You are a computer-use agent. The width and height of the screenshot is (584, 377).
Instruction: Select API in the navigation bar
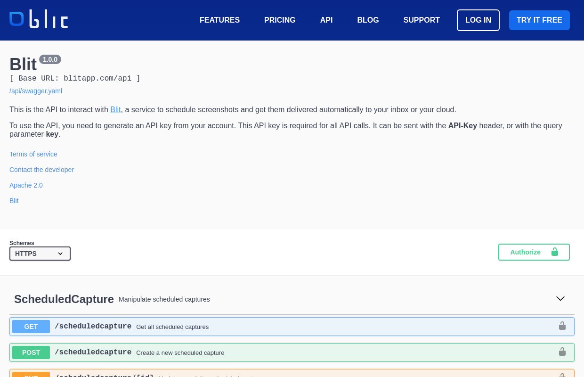[x=326, y=20]
